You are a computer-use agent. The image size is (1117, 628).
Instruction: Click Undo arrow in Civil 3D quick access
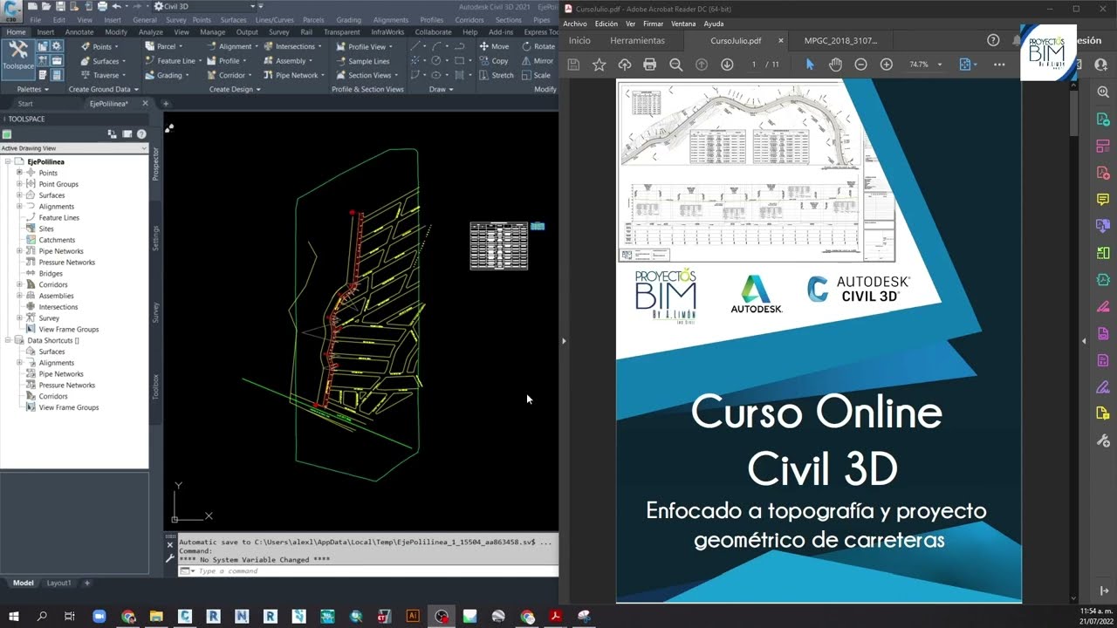116,6
